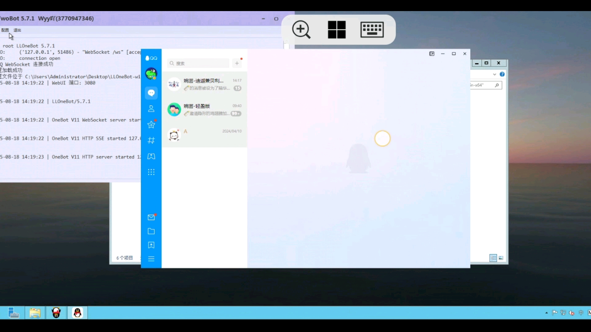Open File Explorer from taskbar

[35, 313]
